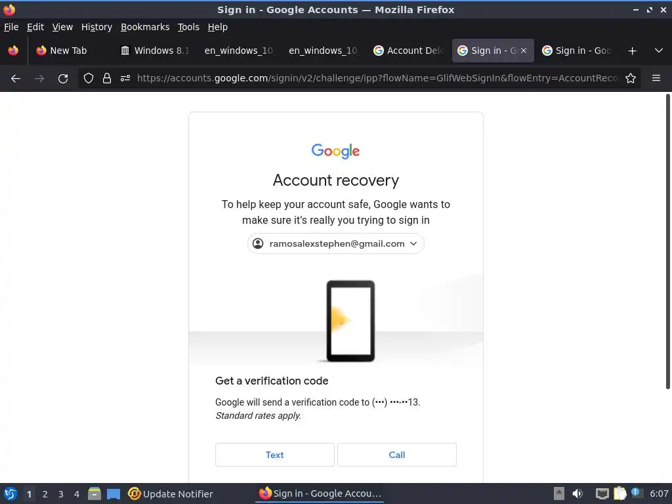672x504 pixels.
Task: Click the network connection tray icon
Action: pos(602,493)
